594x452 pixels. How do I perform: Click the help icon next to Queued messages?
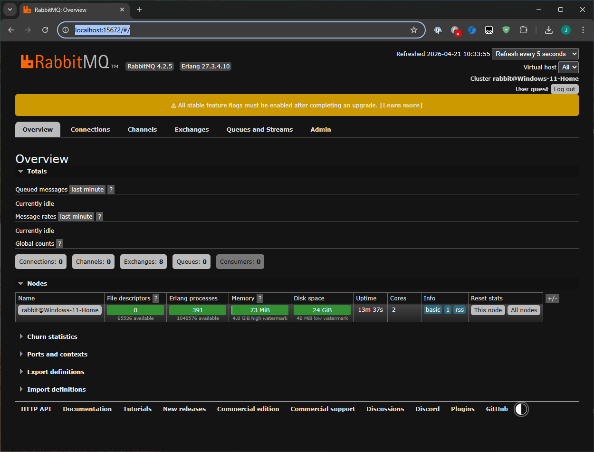[x=111, y=189]
